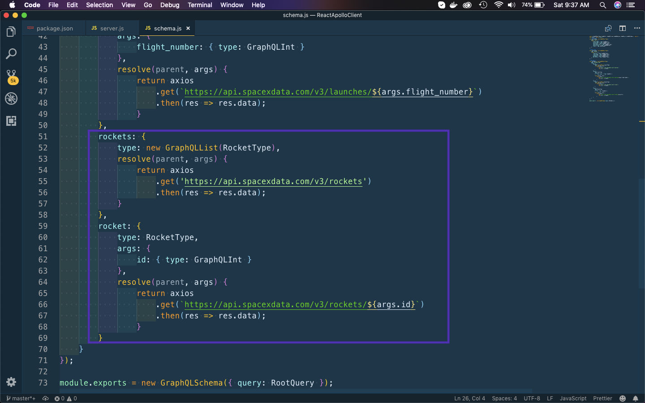Click GraphQLSchema on the module.exports line
The width and height of the screenshot is (645, 403).
tap(191, 383)
